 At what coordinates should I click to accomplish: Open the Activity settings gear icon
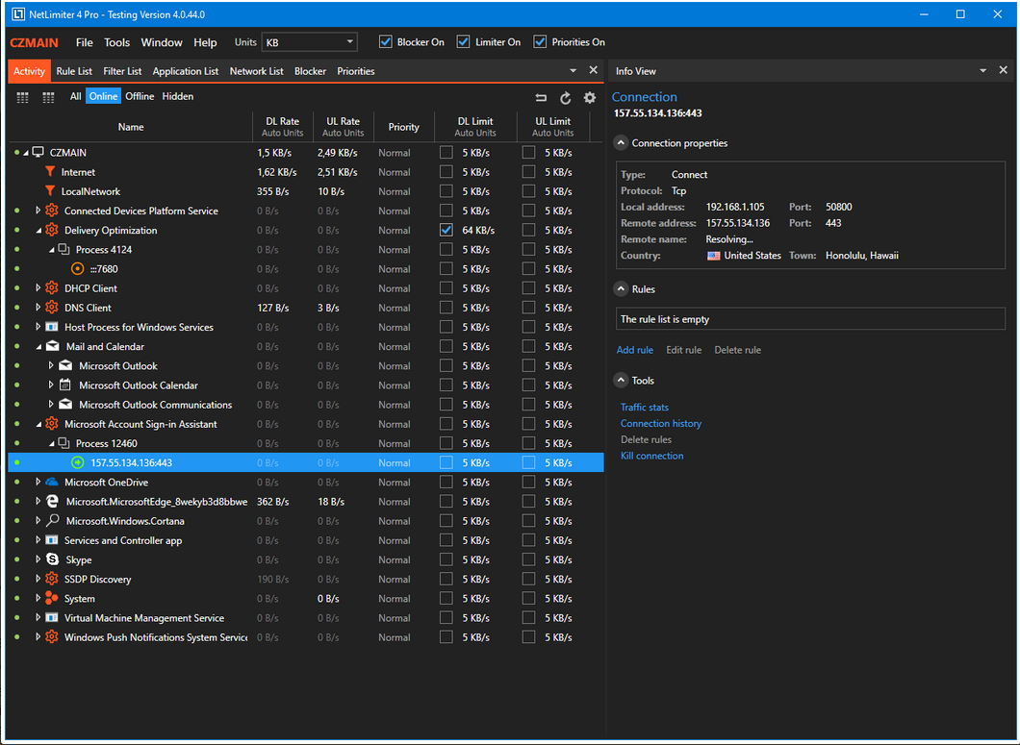point(589,97)
